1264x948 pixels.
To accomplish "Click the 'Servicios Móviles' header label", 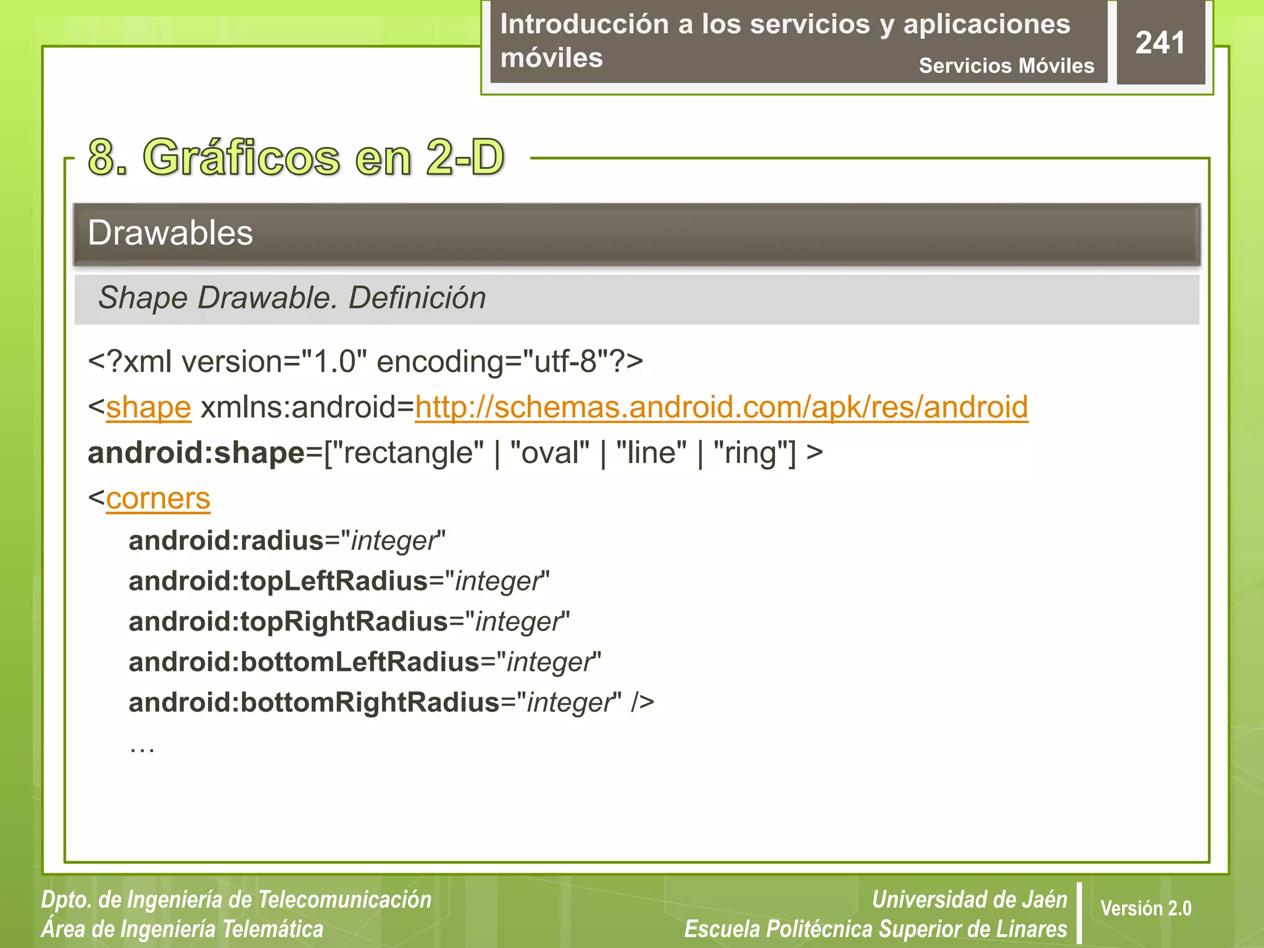I will click(1006, 65).
